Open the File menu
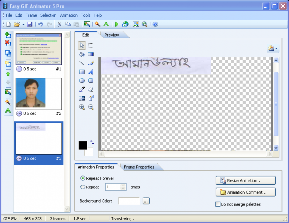Viewport: 289px width, 223px height. [x=9, y=15]
